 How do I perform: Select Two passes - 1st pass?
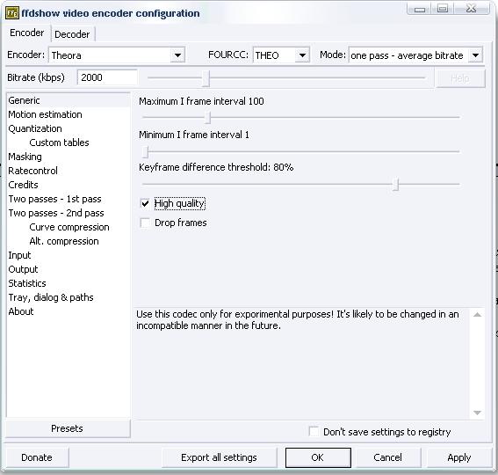pos(54,199)
